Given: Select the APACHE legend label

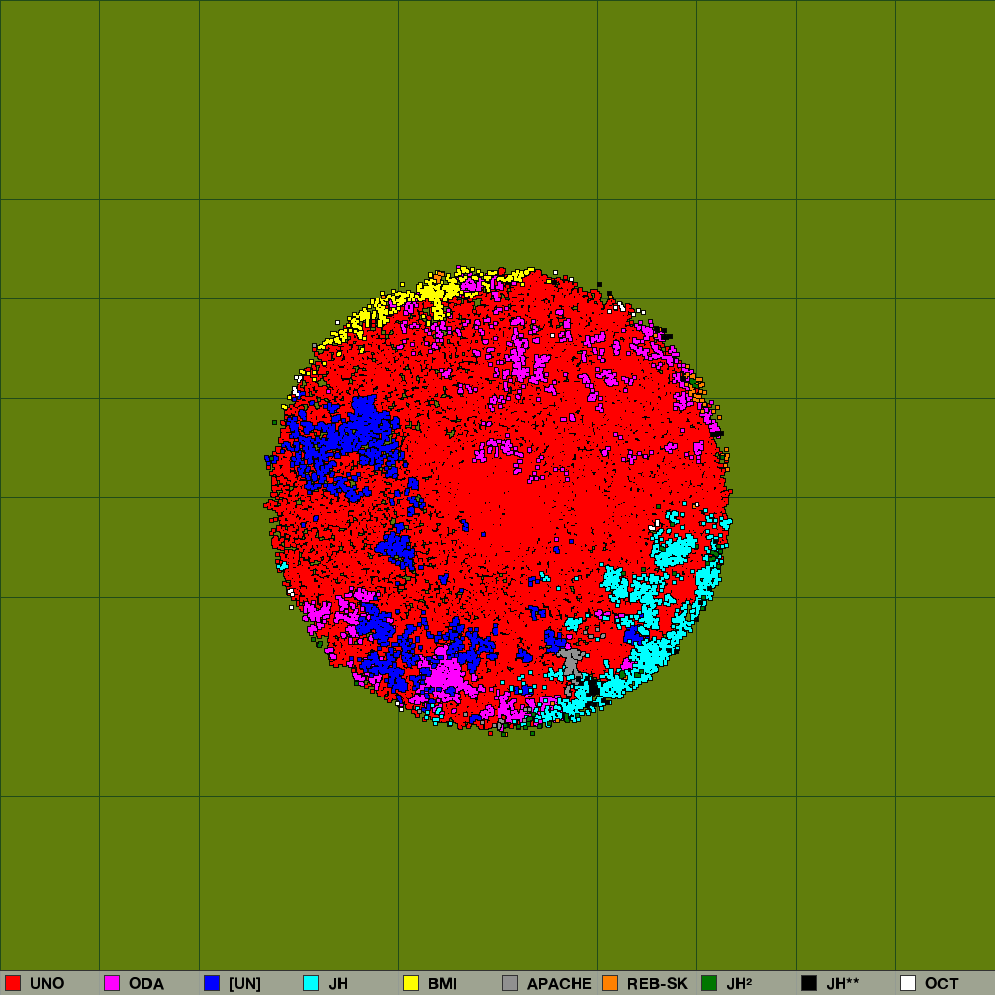Looking at the screenshot, I should tap(559, 984).
